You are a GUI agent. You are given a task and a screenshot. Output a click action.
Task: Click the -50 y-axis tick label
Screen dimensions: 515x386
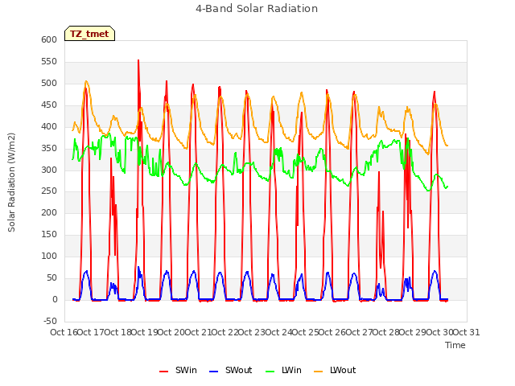coord(50,321)
